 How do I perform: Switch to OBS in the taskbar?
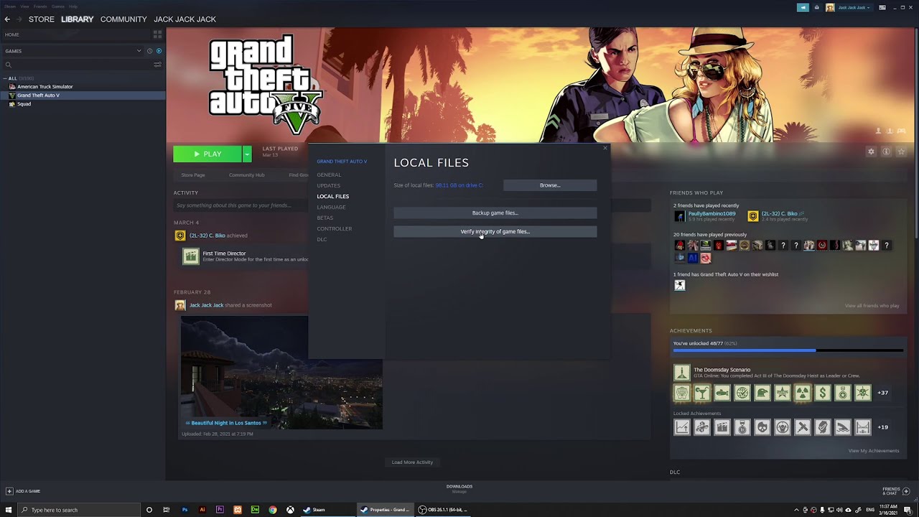(x=444, y=510)
